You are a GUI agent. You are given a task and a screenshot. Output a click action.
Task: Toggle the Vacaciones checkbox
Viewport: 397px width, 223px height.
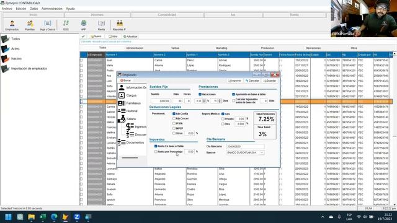pos(200,94)
